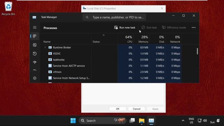
Task: Click the Task Manager search field
Action: tap(114, 17)
